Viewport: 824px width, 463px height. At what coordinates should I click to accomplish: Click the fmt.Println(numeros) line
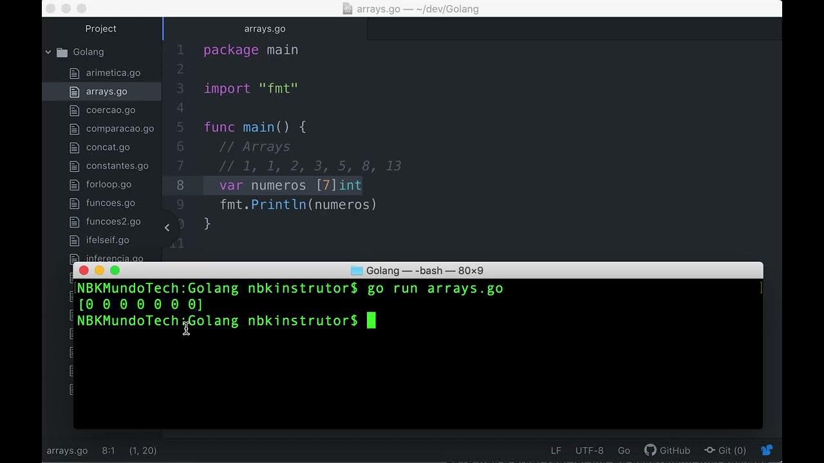tap(298, 204)
